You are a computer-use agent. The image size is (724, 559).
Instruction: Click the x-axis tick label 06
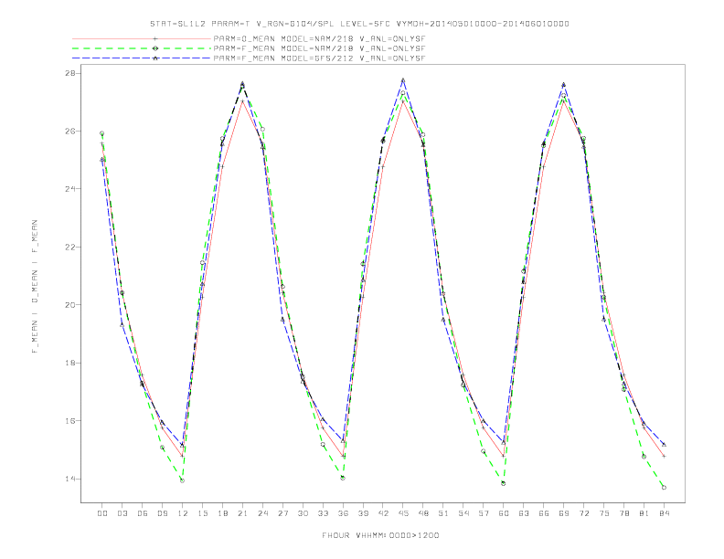(x=143, y=513)
